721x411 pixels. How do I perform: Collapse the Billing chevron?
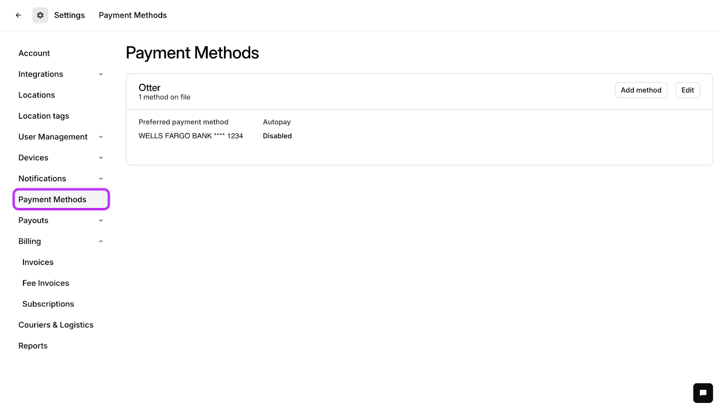tap(101, 241)
